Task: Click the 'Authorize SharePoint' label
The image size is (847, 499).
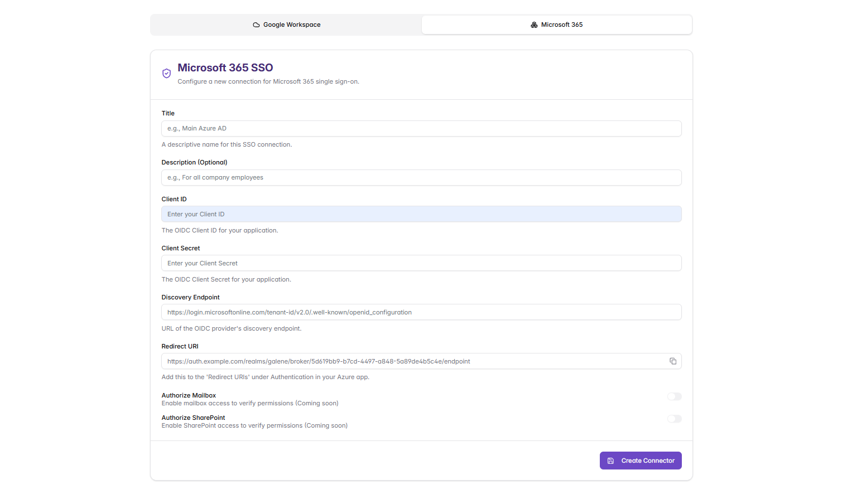Action: click(x=194, y=418)
